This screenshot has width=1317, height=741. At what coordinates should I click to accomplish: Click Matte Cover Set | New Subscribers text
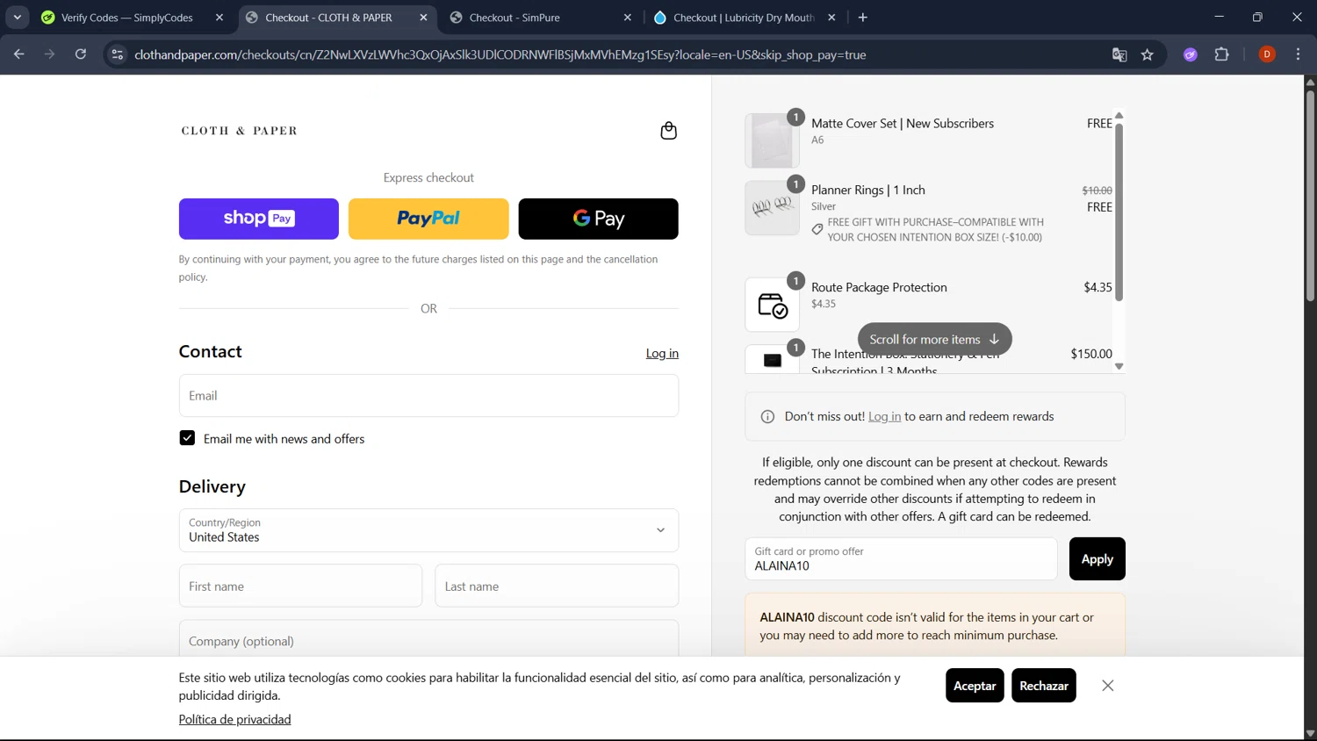click(903, 124)
